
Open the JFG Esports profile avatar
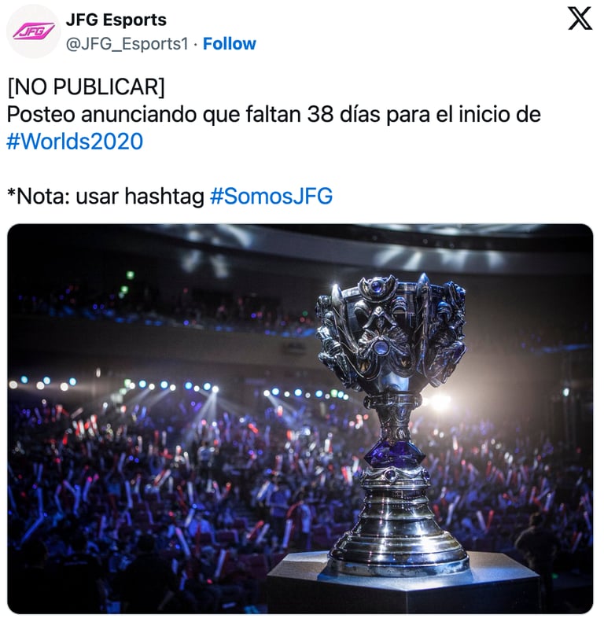pyautogui.click(x=33, y=31)
